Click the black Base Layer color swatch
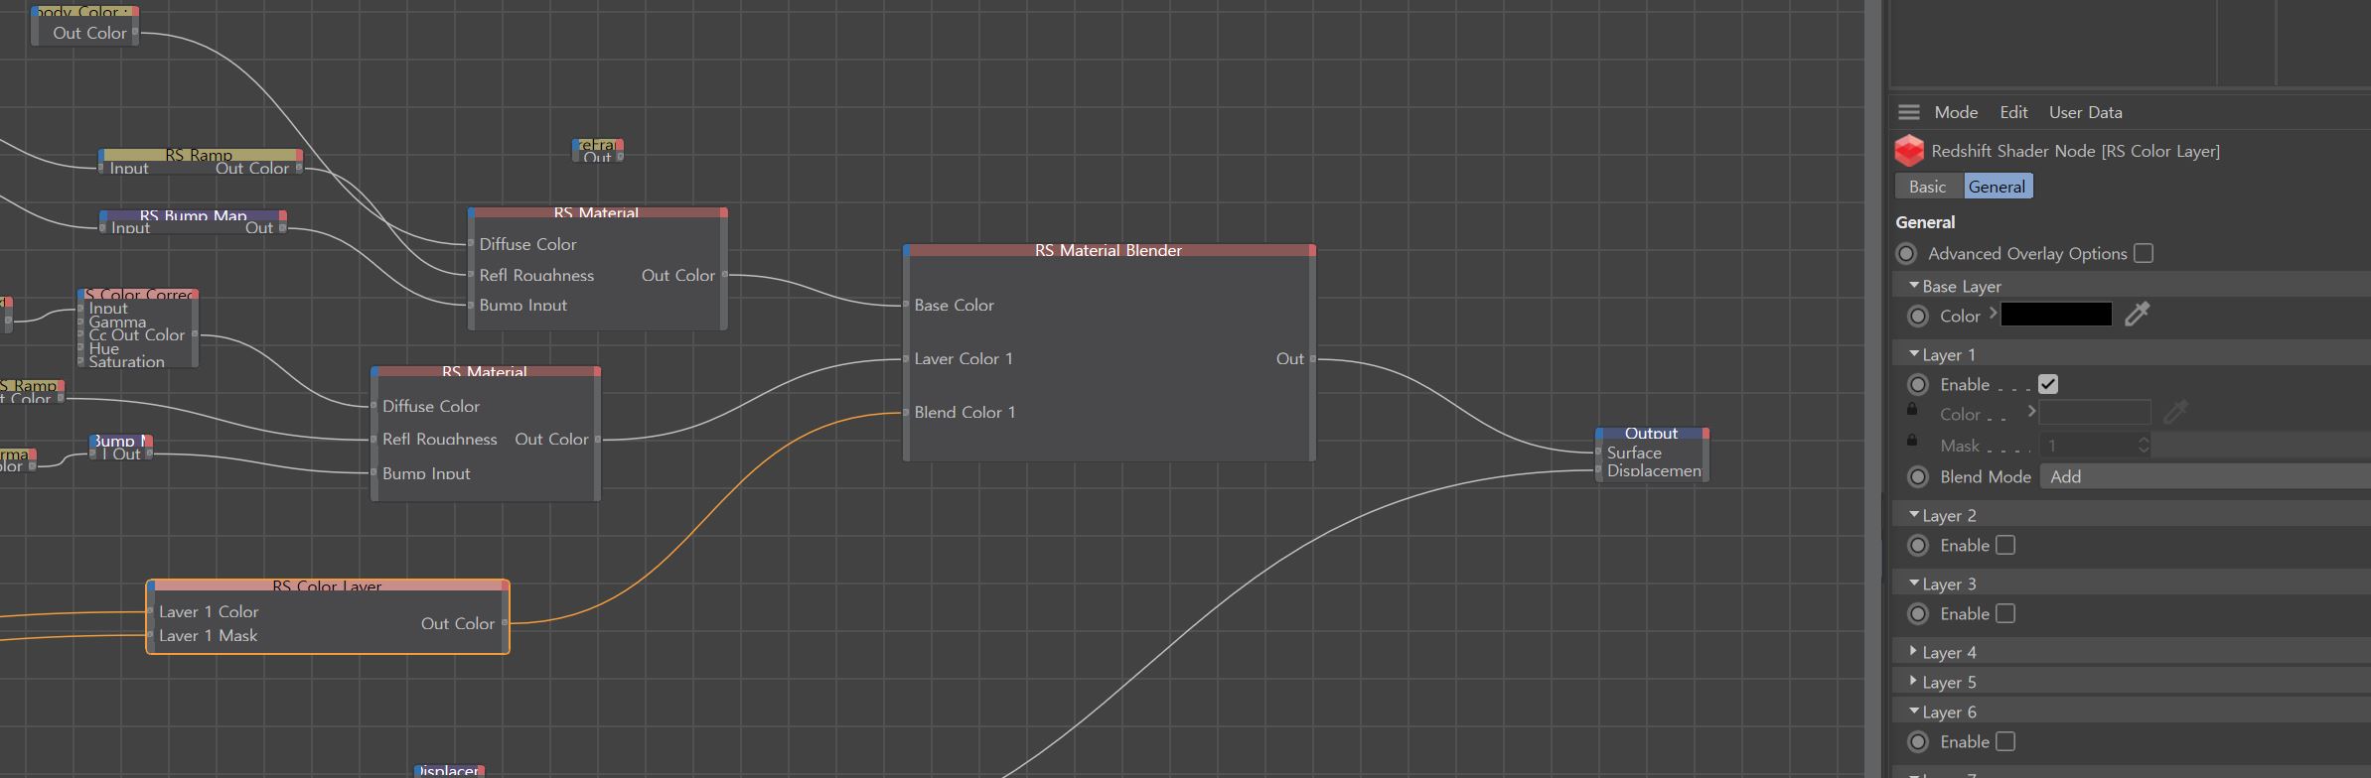Image resolution: width=2371 pixels, height=778 pixels. (x=2055, y=315)
